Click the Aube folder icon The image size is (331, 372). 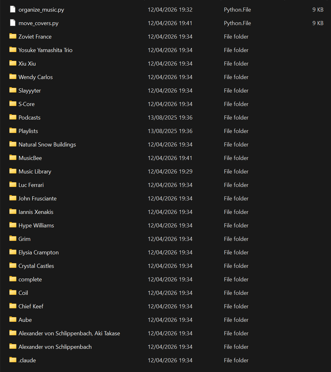(x=13, y=319)
